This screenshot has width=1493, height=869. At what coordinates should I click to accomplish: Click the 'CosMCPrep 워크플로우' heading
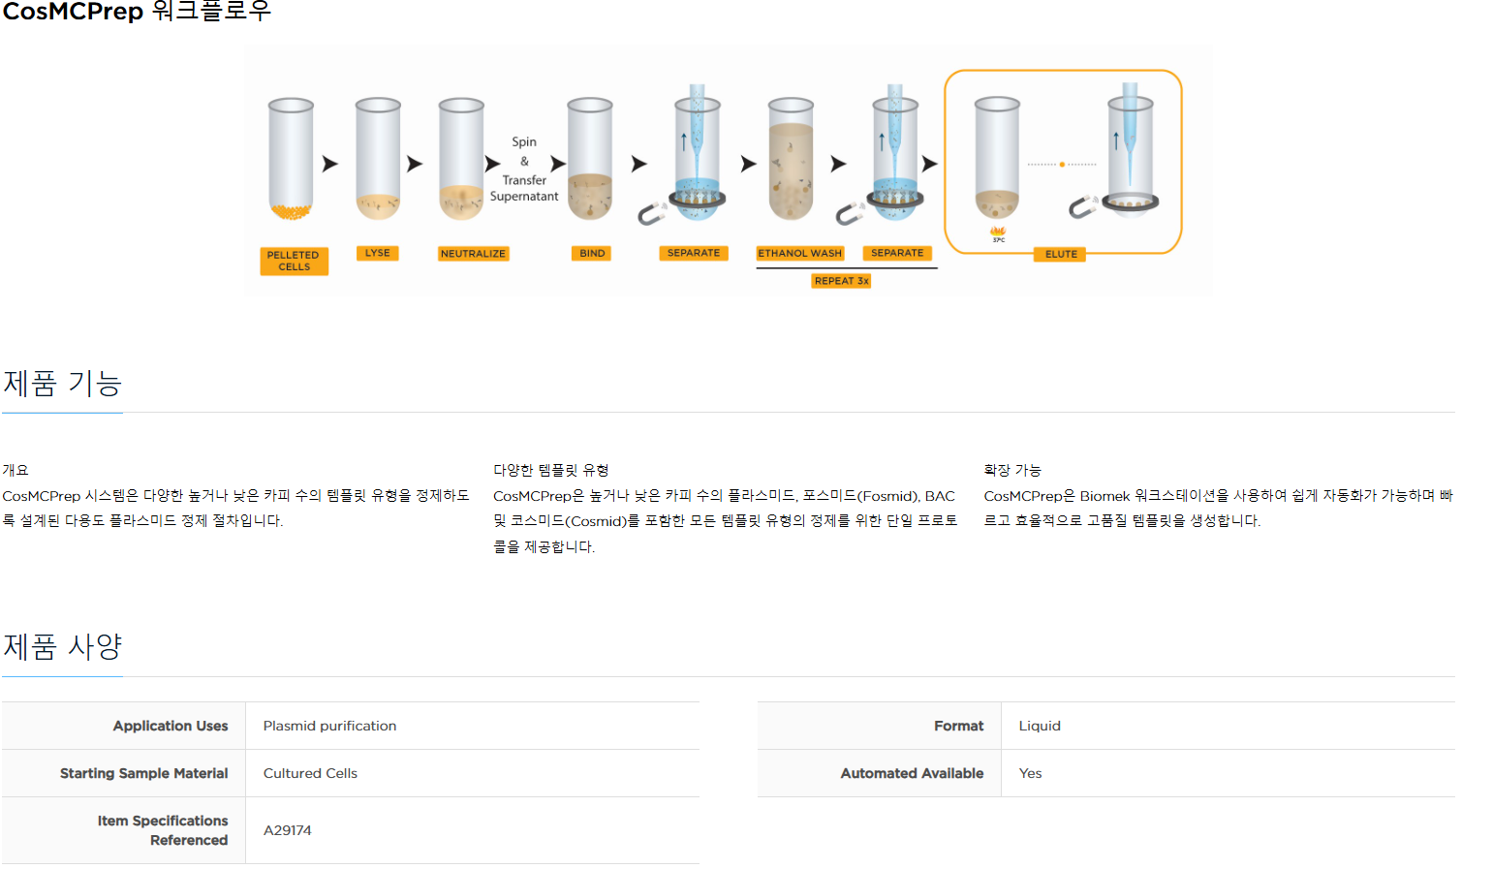pyautogui.click(x=137, y=11)
